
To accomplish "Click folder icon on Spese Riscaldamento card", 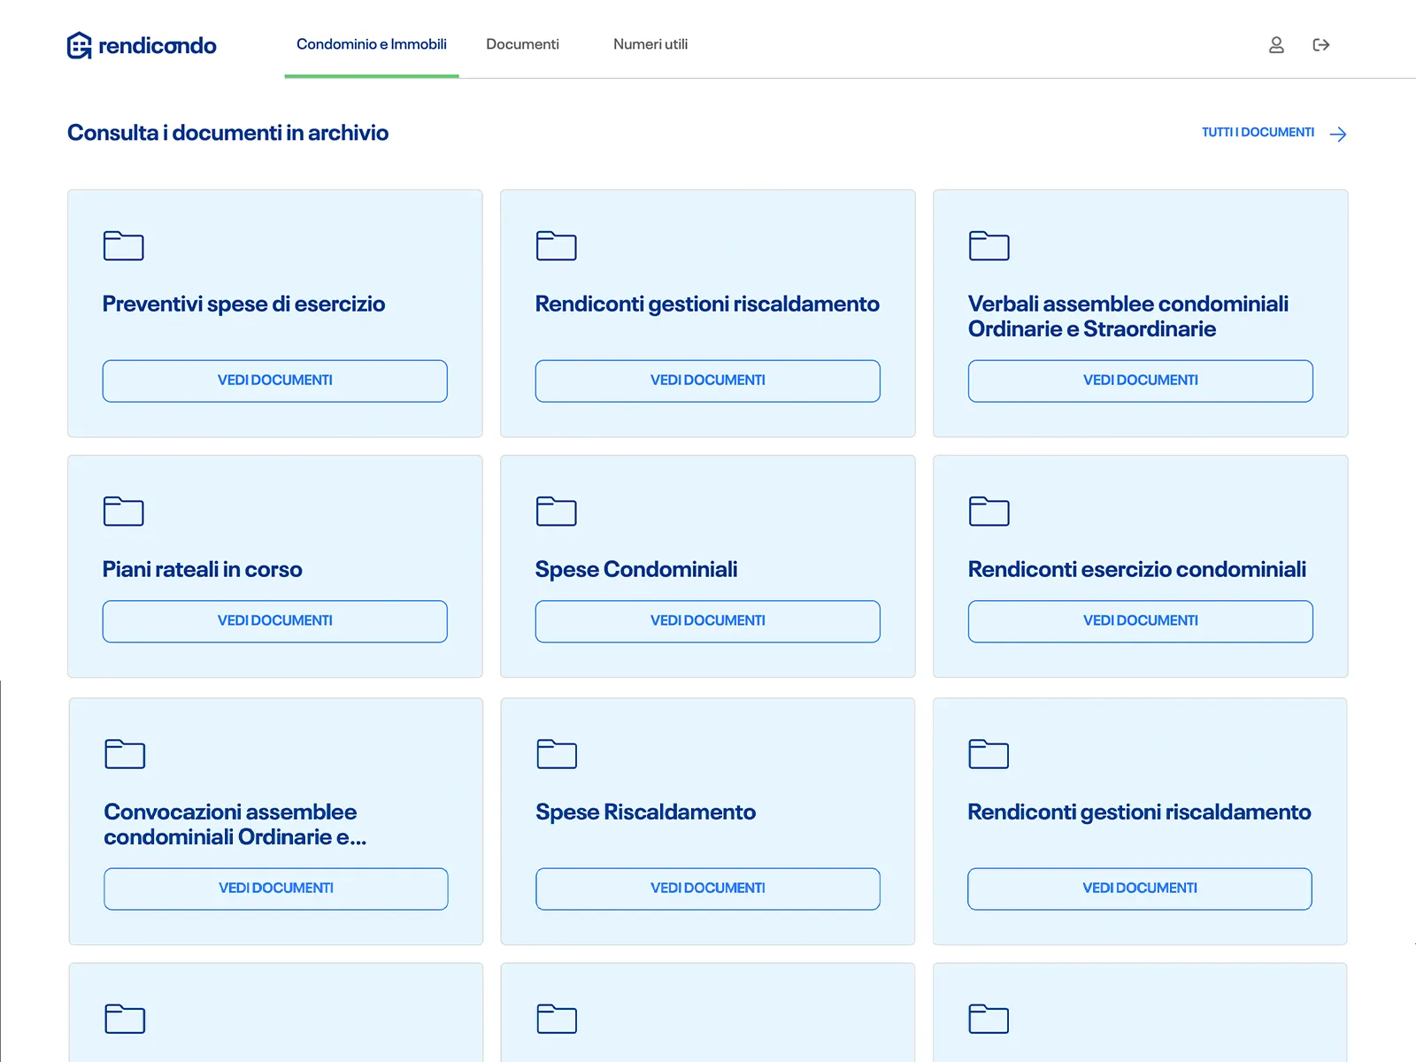I will [557, 753].
